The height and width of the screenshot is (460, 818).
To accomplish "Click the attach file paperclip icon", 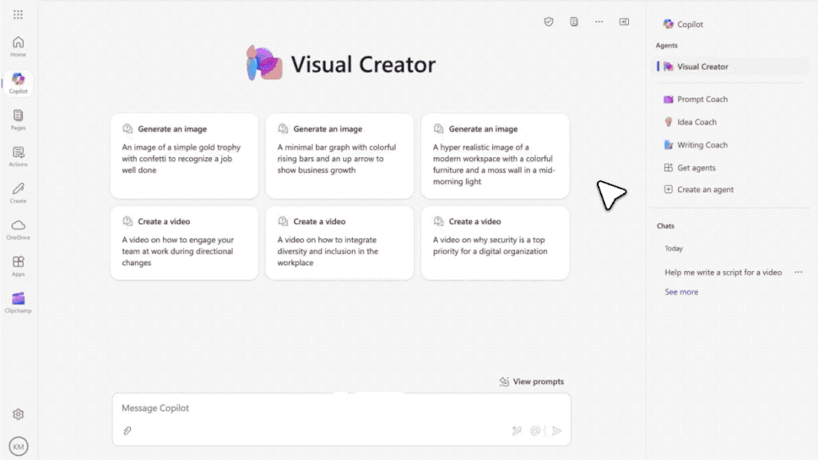I will coord(127,431).
